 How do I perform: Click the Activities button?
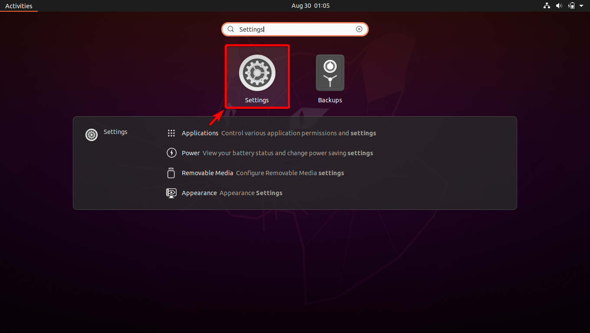coord(19,6)
